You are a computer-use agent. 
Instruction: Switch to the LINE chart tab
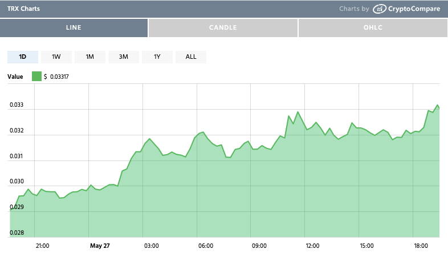[74, 27]
